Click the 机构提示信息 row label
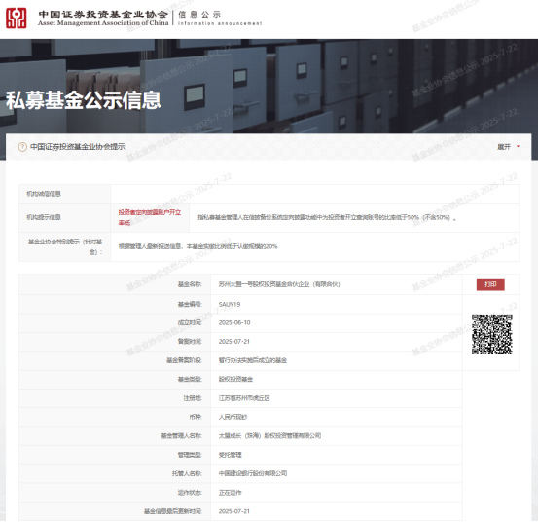Viewport: 538px width, 522px height. [x=44, y=217]
